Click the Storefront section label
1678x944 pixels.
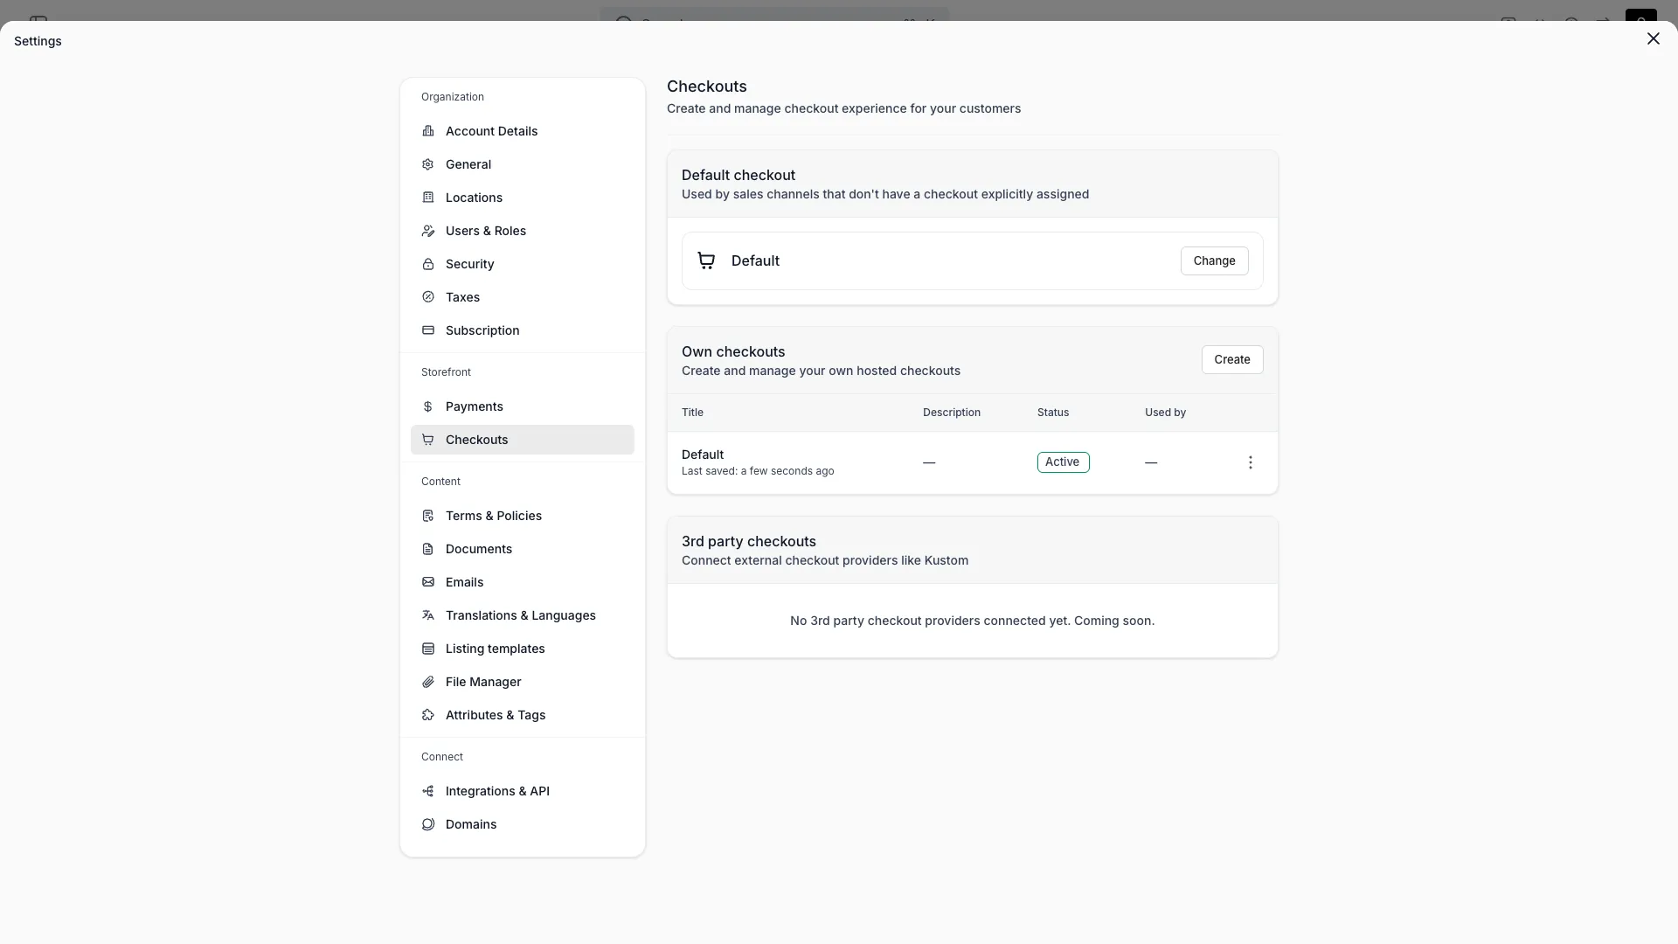pyautogui.click(x=446, y=372)
